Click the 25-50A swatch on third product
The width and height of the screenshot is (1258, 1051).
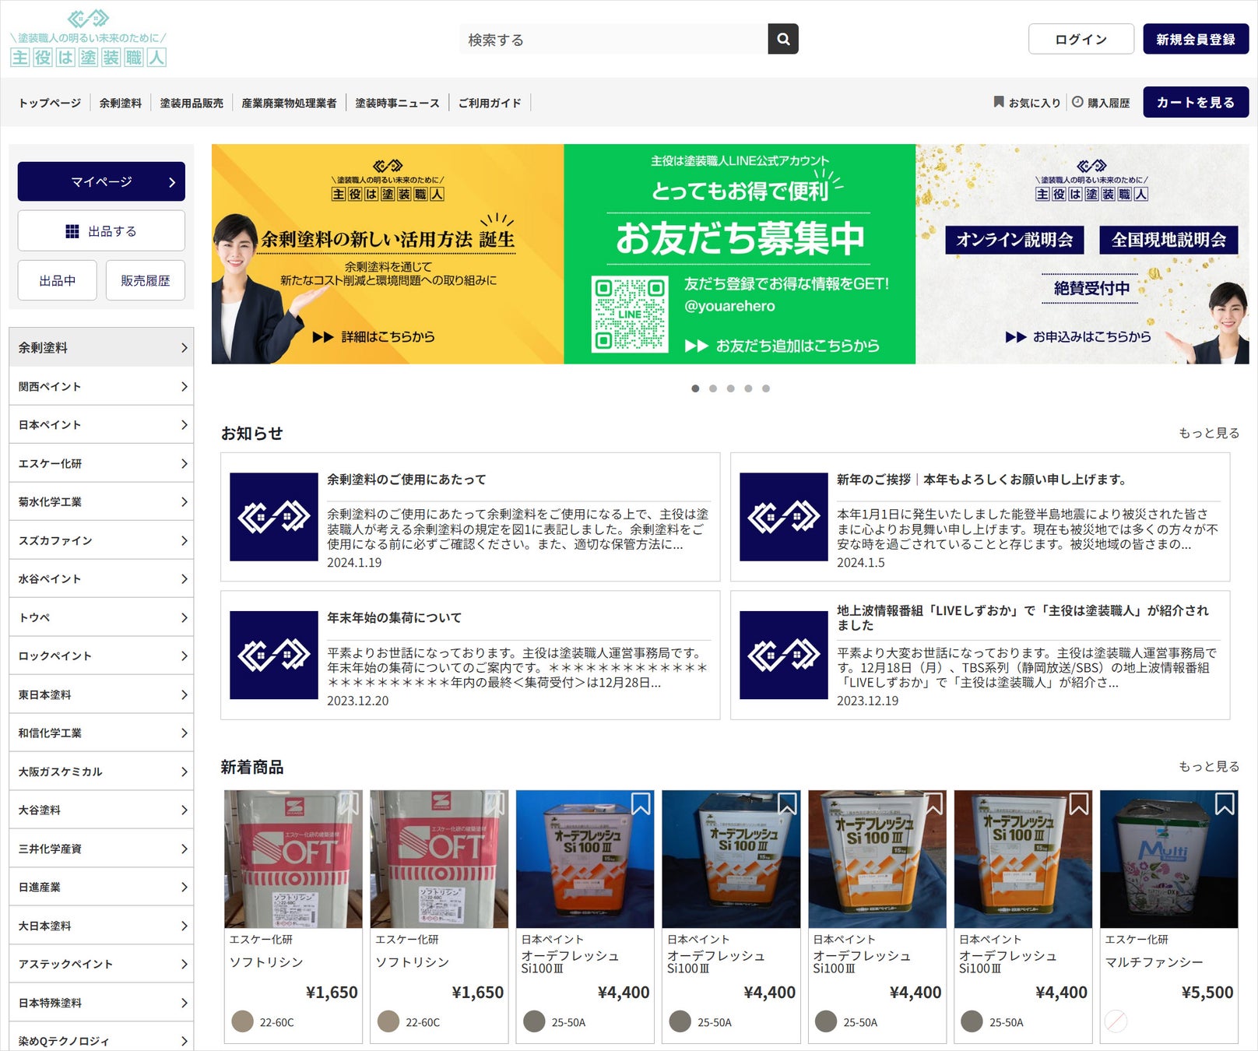pyautogui.click(x=534, y=1021)
